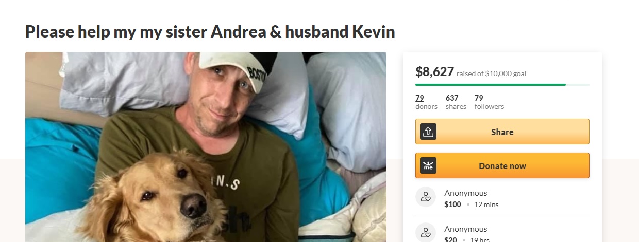Open the Share button
Image resolution: width=639 pixels, height=242 pixels.
(502, 132)
